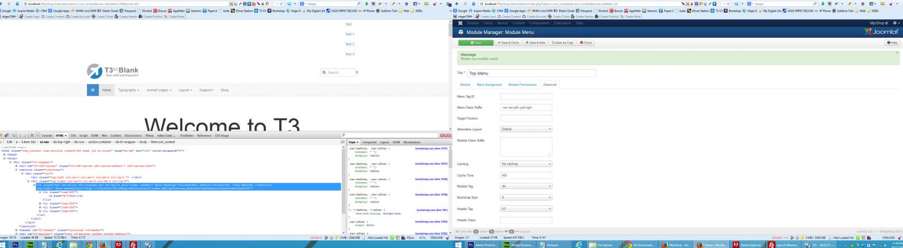The width and height of the screenshot is (903, 248).
Task: Open the YSlow panel in Firebug
Action: [x=149, y=135]
